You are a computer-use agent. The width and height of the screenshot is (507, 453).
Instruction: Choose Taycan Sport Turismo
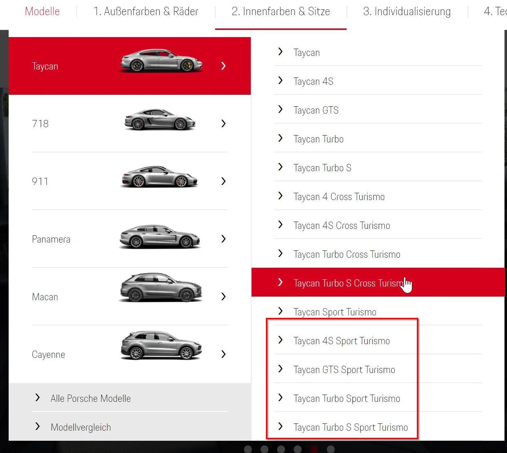click(378, 312)
